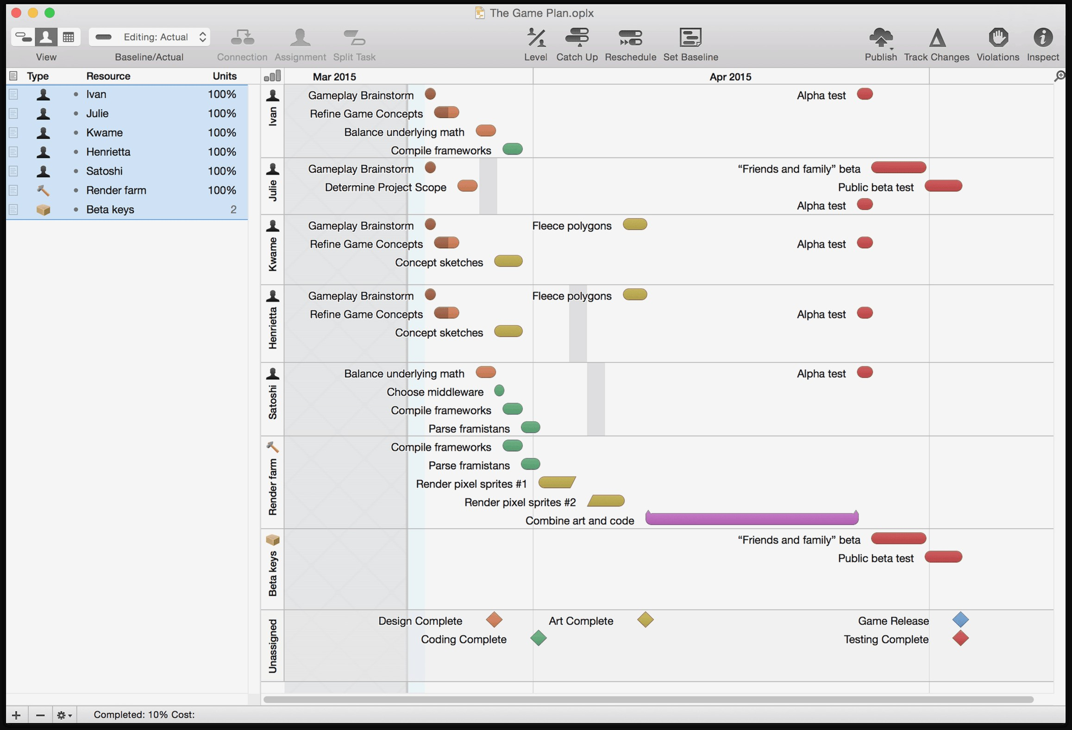The image size is (1072, 730).
Task: Click the Violations icon in toolbar
Action: point(998,37)
